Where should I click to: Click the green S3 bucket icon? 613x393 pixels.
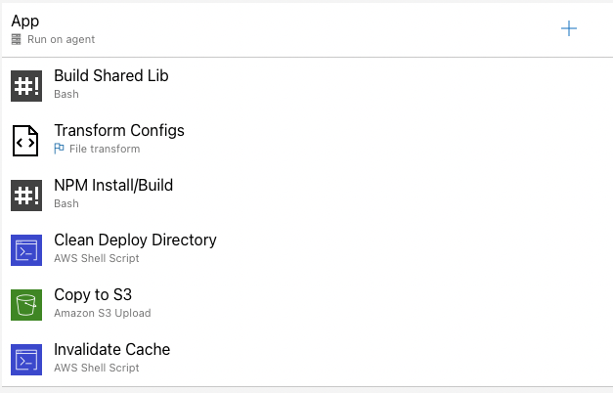26,305
